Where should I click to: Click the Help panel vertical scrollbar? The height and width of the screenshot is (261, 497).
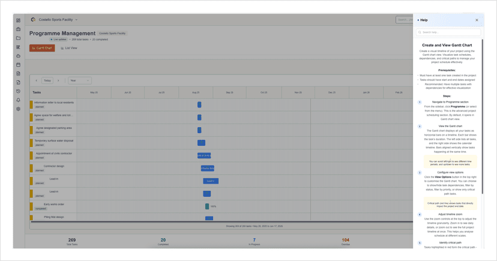pyautogui.click(x=483, y=116)
